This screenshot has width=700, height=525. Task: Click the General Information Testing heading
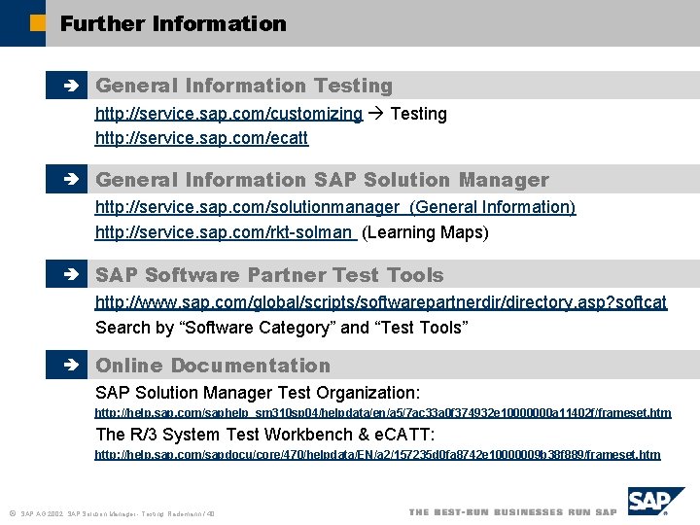tap(244, 86)
